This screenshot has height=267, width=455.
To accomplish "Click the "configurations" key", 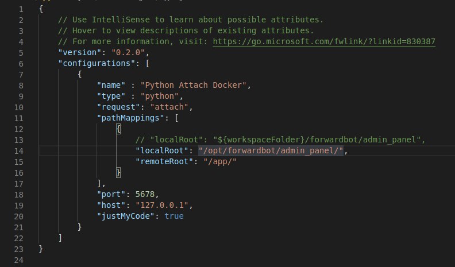I will click(x=97, y=64).
